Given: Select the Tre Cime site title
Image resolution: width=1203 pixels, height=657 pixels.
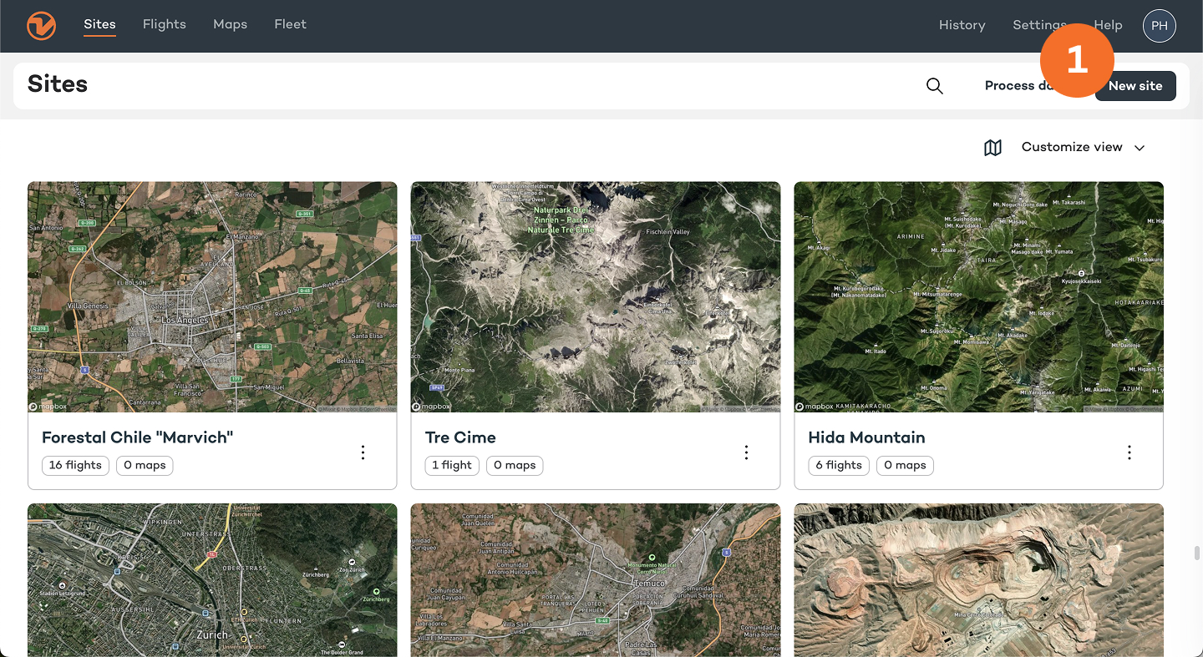Looking at the screenshot, I should point(460,437).
